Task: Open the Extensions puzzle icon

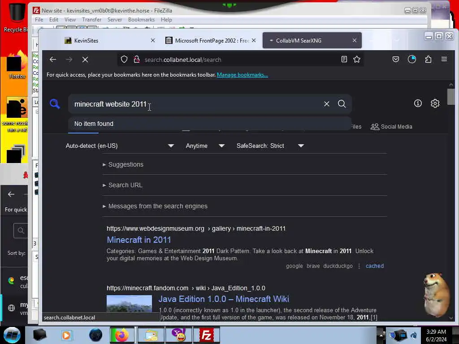Action: click(x=428, y=60)
